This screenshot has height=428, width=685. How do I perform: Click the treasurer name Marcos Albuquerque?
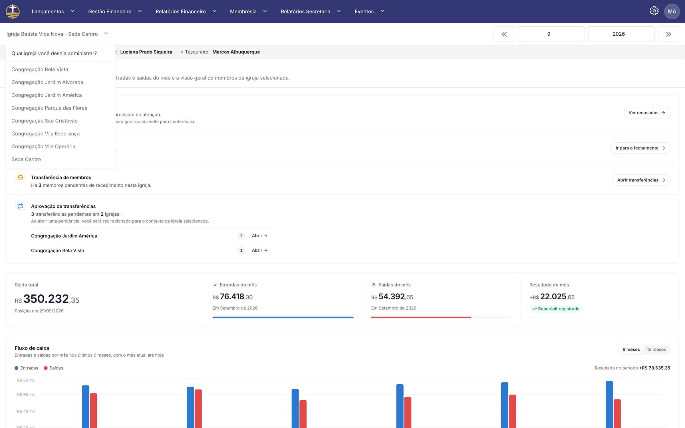tap(236, 52)
